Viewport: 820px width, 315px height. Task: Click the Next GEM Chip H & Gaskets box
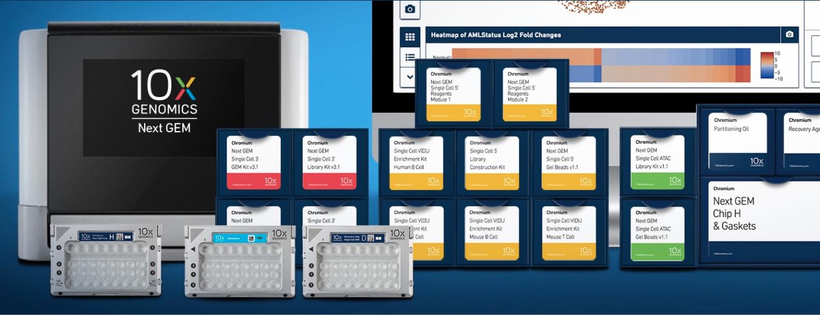(763, 218)
